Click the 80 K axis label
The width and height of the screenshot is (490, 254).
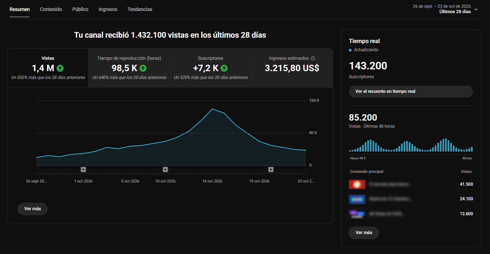coord(313,133)
